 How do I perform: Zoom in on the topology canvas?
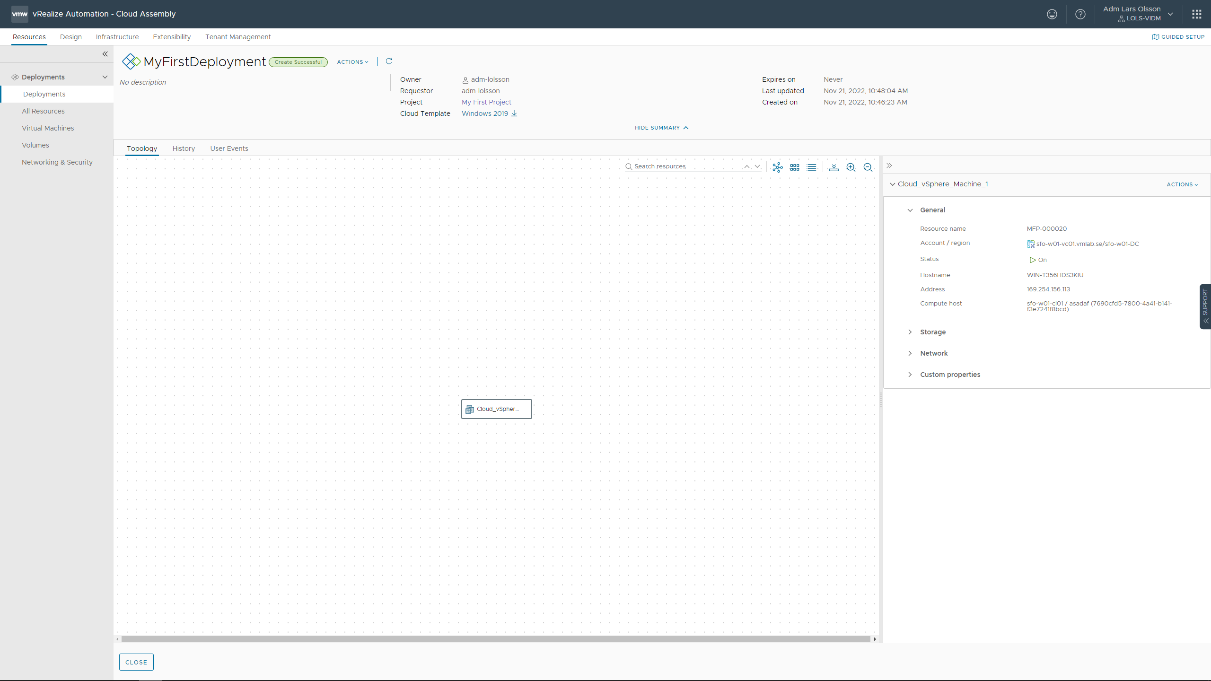point(851,167)
